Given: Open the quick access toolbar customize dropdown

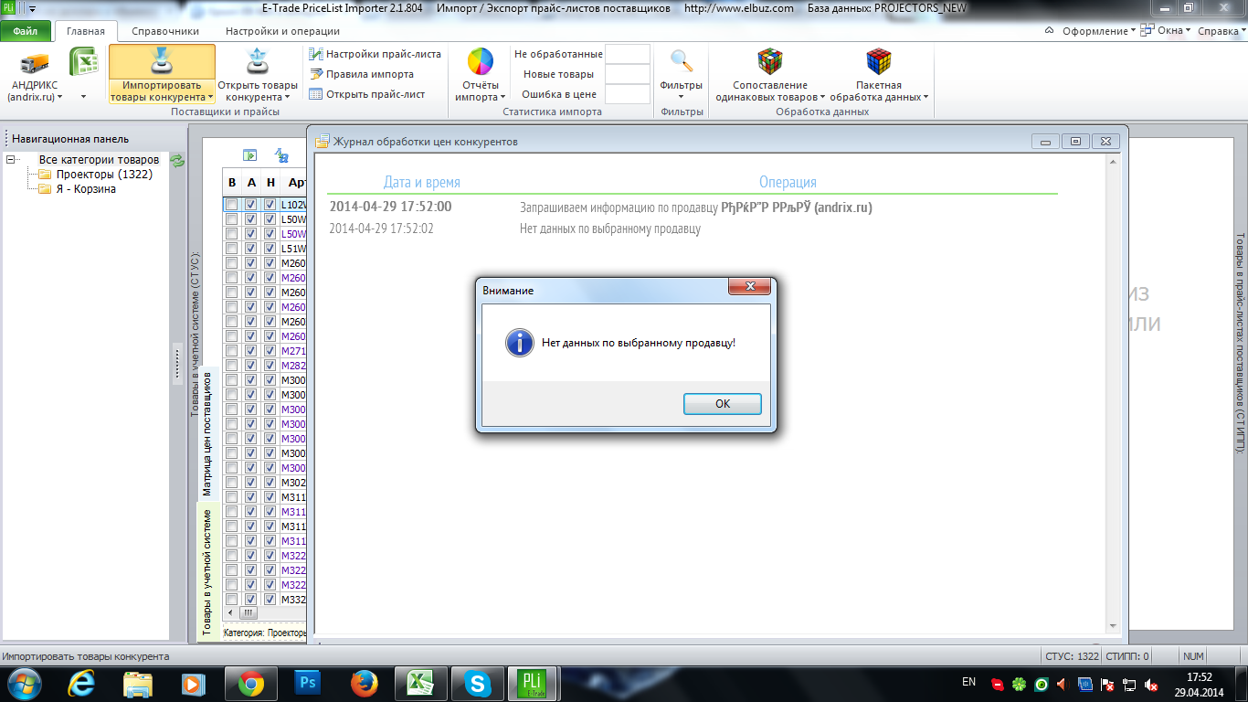Looking at the screenshot, I should [32, 9].
